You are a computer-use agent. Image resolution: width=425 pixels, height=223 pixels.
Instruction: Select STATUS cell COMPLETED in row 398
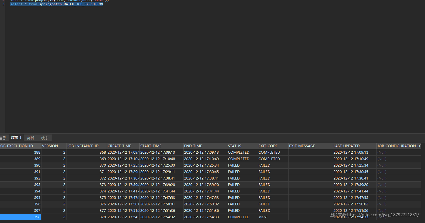242,217
